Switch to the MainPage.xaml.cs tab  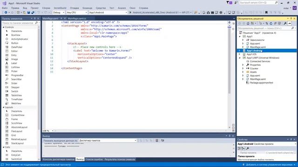(x=77, y=19)
